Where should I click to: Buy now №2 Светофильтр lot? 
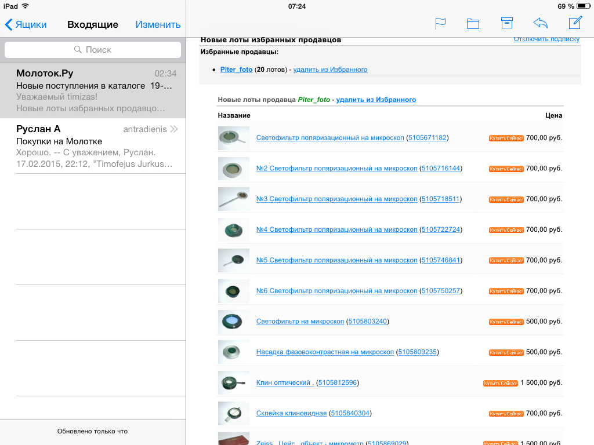pos(506,169)
